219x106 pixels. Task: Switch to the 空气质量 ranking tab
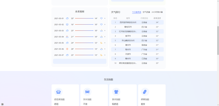pyautogui.click(x=146, y=12)
